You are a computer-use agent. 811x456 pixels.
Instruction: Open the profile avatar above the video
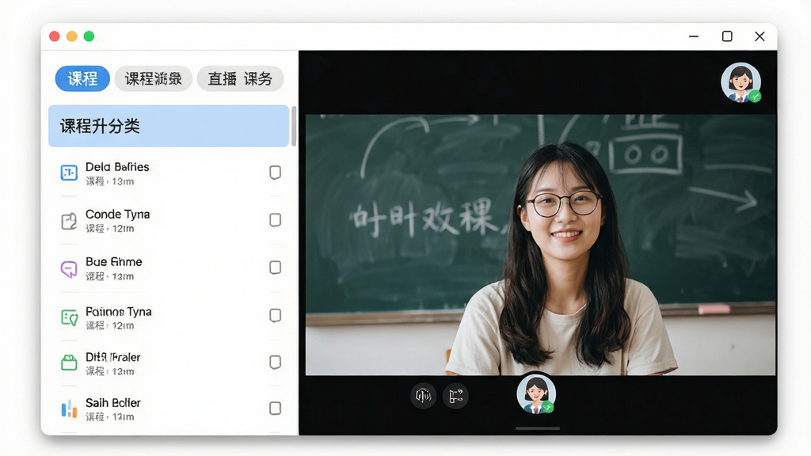741,82
